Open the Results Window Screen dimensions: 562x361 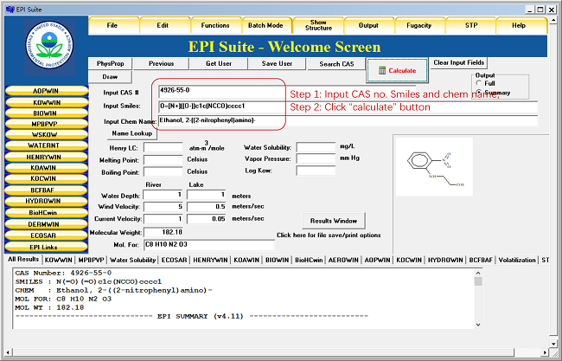(x=334, y=221)
